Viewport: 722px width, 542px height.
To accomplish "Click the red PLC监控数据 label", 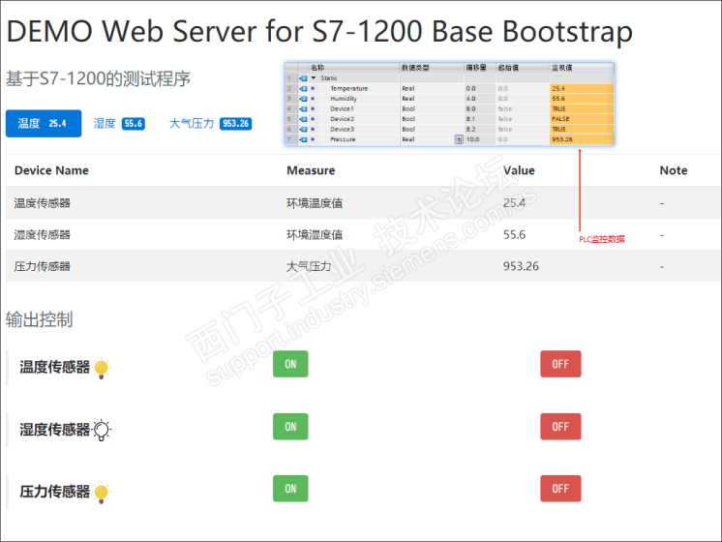I will click(x=602, y=238).
